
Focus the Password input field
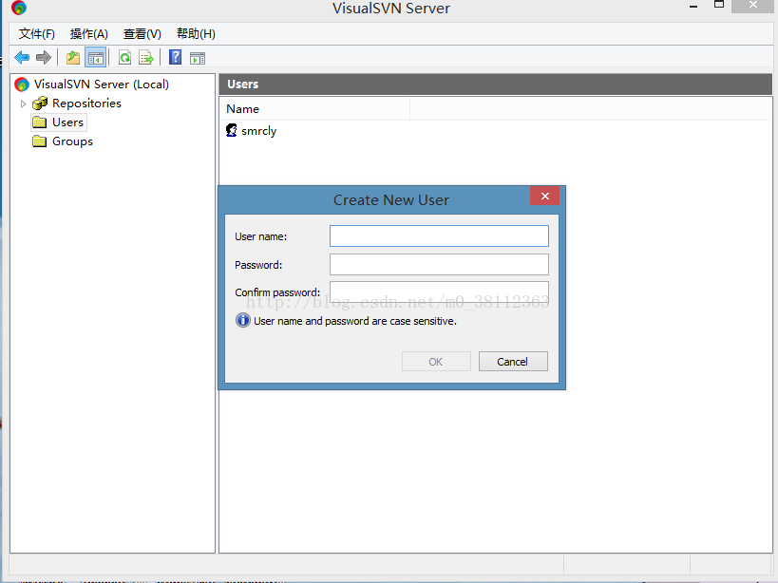[x=439, y=264]
